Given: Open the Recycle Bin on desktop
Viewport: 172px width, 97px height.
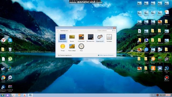Looking at the screenshot, I should (x=10, y=50).
